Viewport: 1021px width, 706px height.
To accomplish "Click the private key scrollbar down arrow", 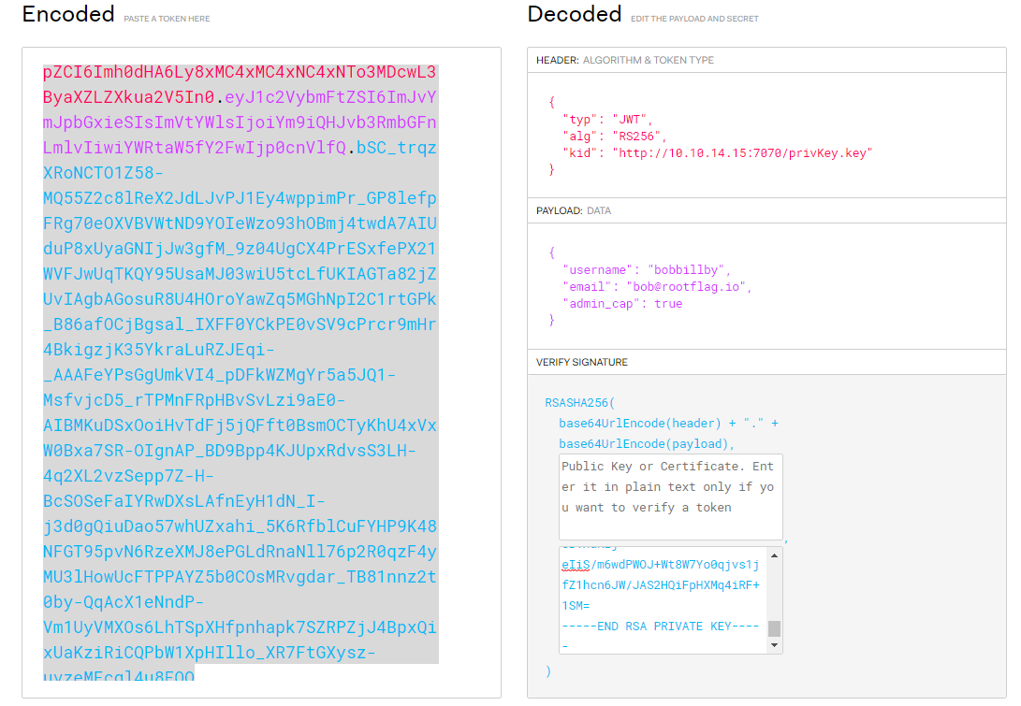I will click(x=774, y=645).
